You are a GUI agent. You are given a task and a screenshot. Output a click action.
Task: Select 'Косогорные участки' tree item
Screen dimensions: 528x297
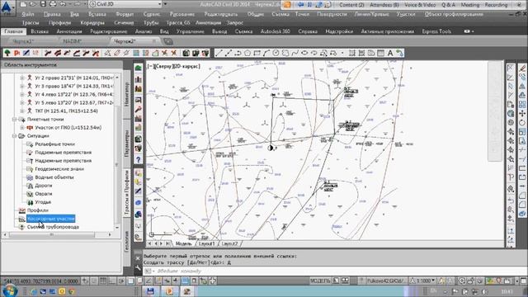[51, 219]
